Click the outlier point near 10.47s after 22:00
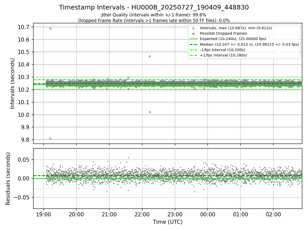 (150, 56)
